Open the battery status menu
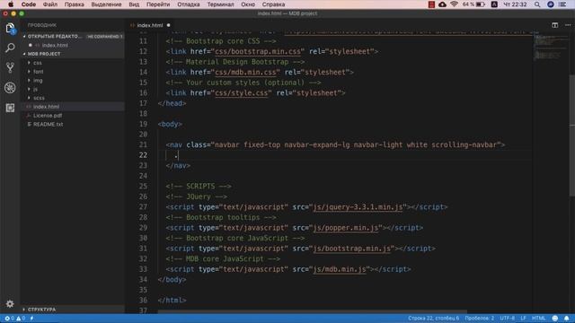The width and height of the screenshot is (575, 323). coord(473,4)
